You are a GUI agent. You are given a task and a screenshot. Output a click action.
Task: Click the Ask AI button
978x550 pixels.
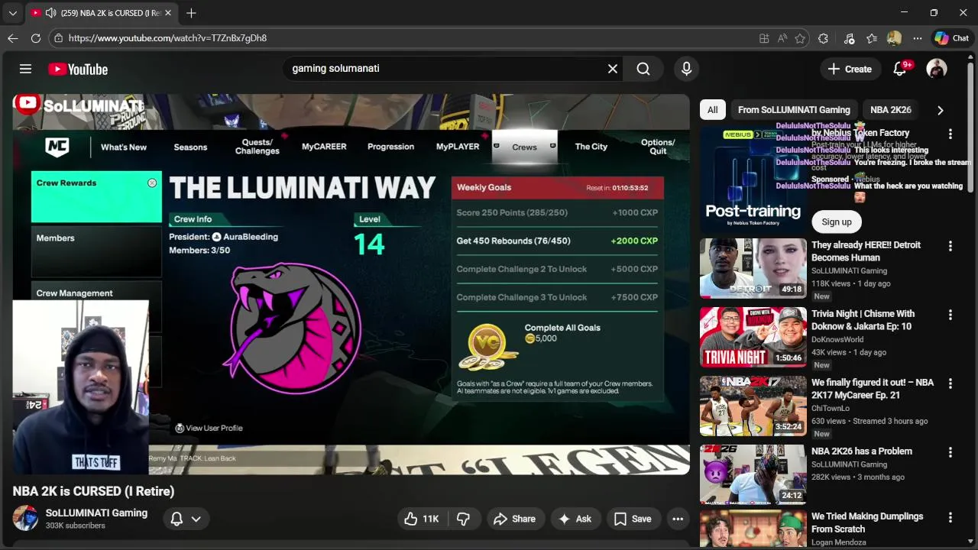click(x=575, y=519)
